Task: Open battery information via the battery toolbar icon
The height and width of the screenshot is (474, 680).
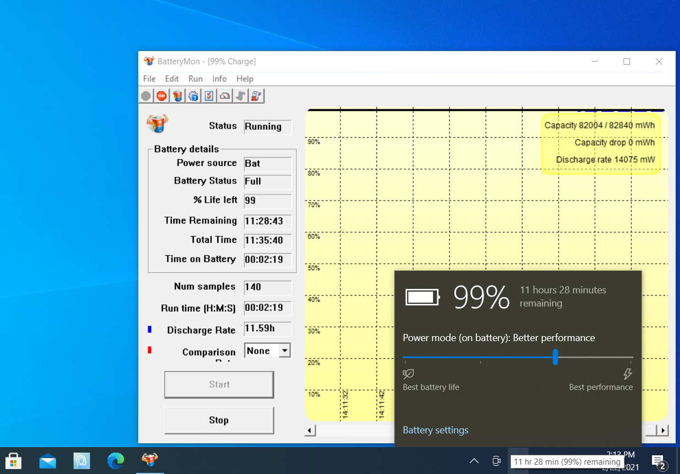Action: 177,96
